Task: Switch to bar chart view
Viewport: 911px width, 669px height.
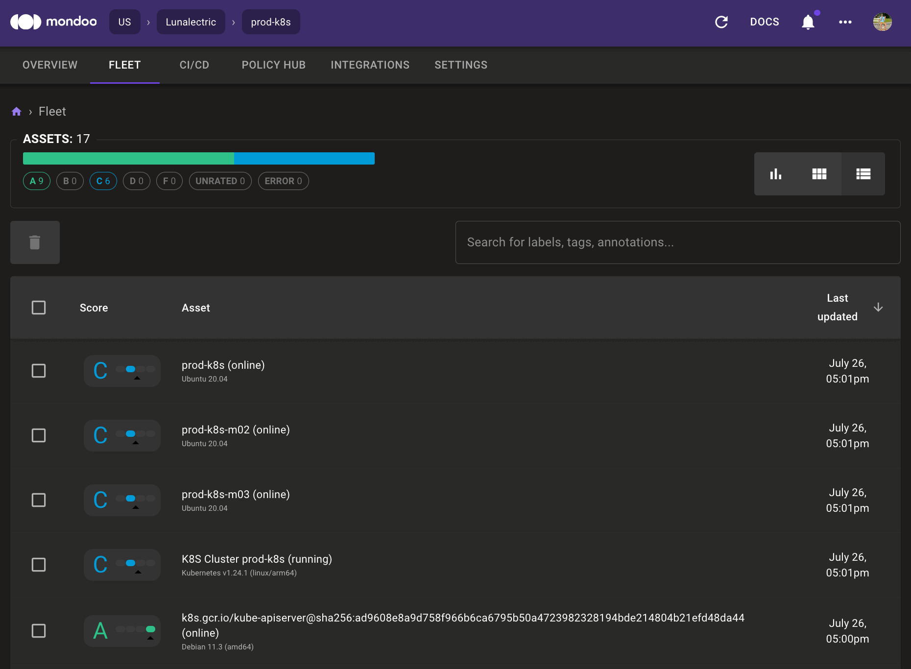Action: coord(775,174)
